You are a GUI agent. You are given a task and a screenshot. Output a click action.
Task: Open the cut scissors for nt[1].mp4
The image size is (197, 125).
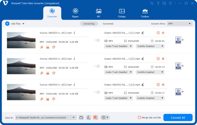tap(48, 47)
